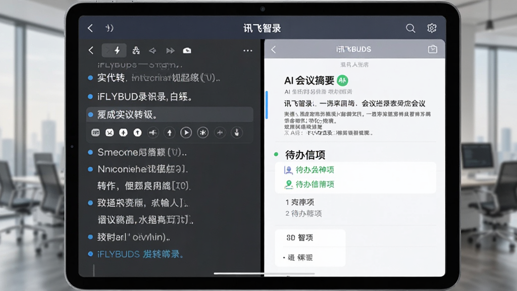Tap the outlined horizontal-bar circle icon
Image resolution: width=517 pixels, height=291 pixels.
[x=152, y=133]
